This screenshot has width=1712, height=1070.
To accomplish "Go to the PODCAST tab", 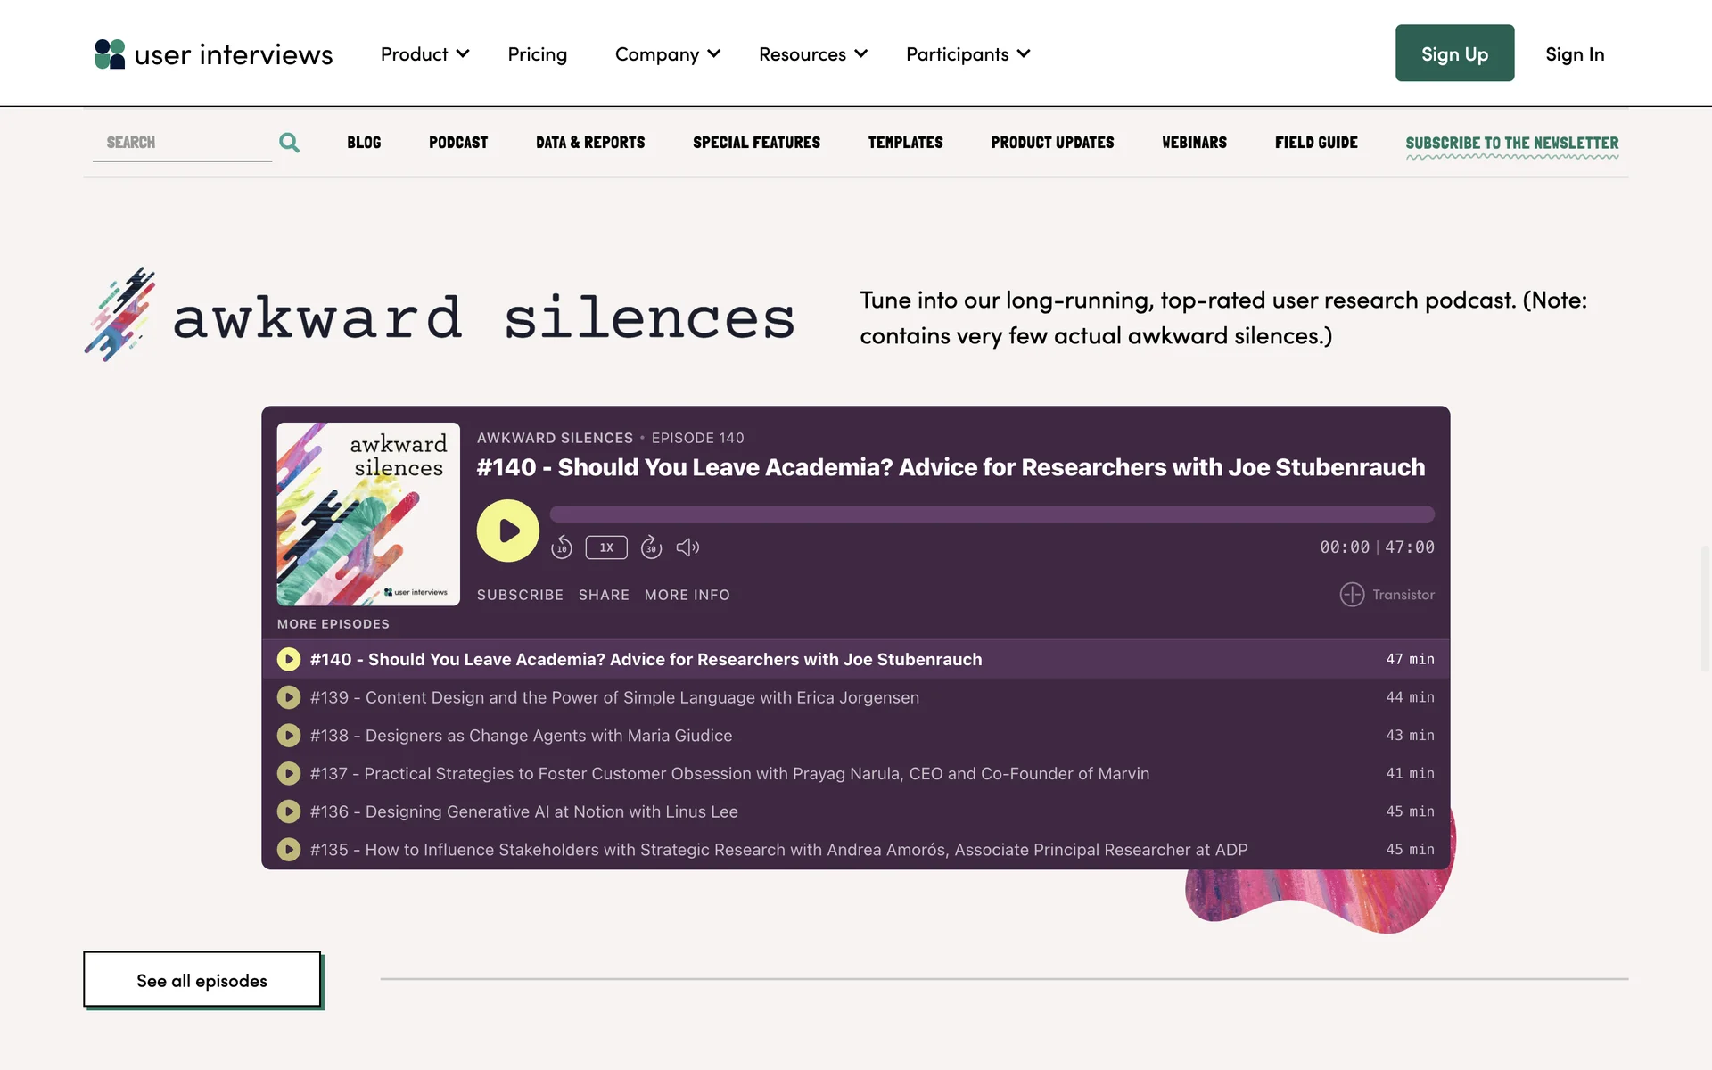I will [x=458, y=143].
